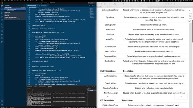This screenshot has height=108, width=193.
Task: Open Run and Debug view
Action: point(2,16)
